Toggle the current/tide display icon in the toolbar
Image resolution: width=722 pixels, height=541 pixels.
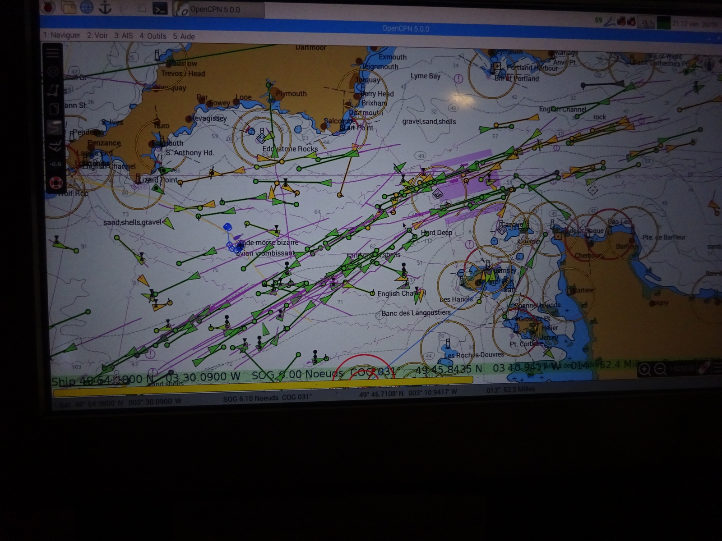tap(55, 146)
